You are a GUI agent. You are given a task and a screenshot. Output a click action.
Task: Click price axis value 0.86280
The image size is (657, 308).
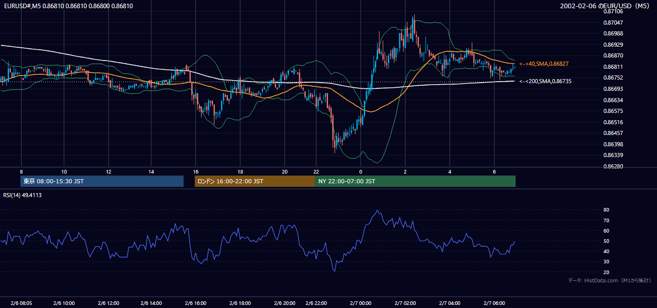[613, 166]
